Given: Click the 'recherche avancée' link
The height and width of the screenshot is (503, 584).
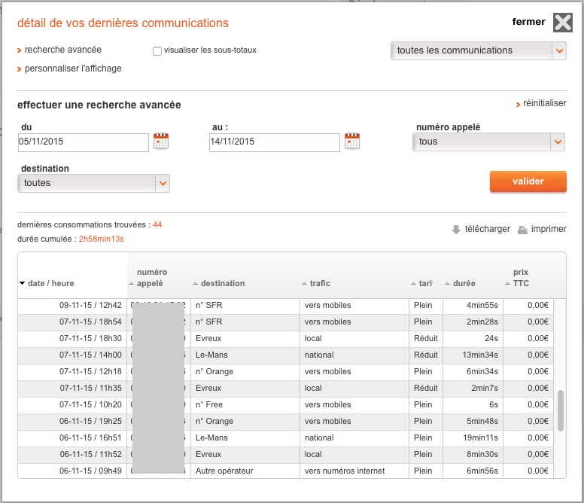Looking at the screenshot, I should point(62,50).
